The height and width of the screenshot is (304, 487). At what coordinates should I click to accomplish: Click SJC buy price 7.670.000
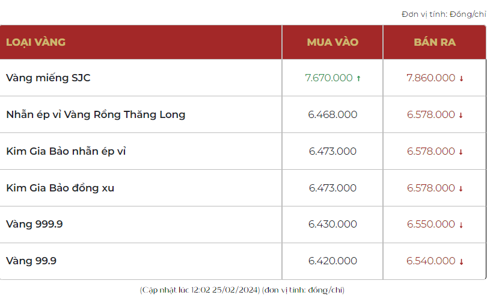328,78
